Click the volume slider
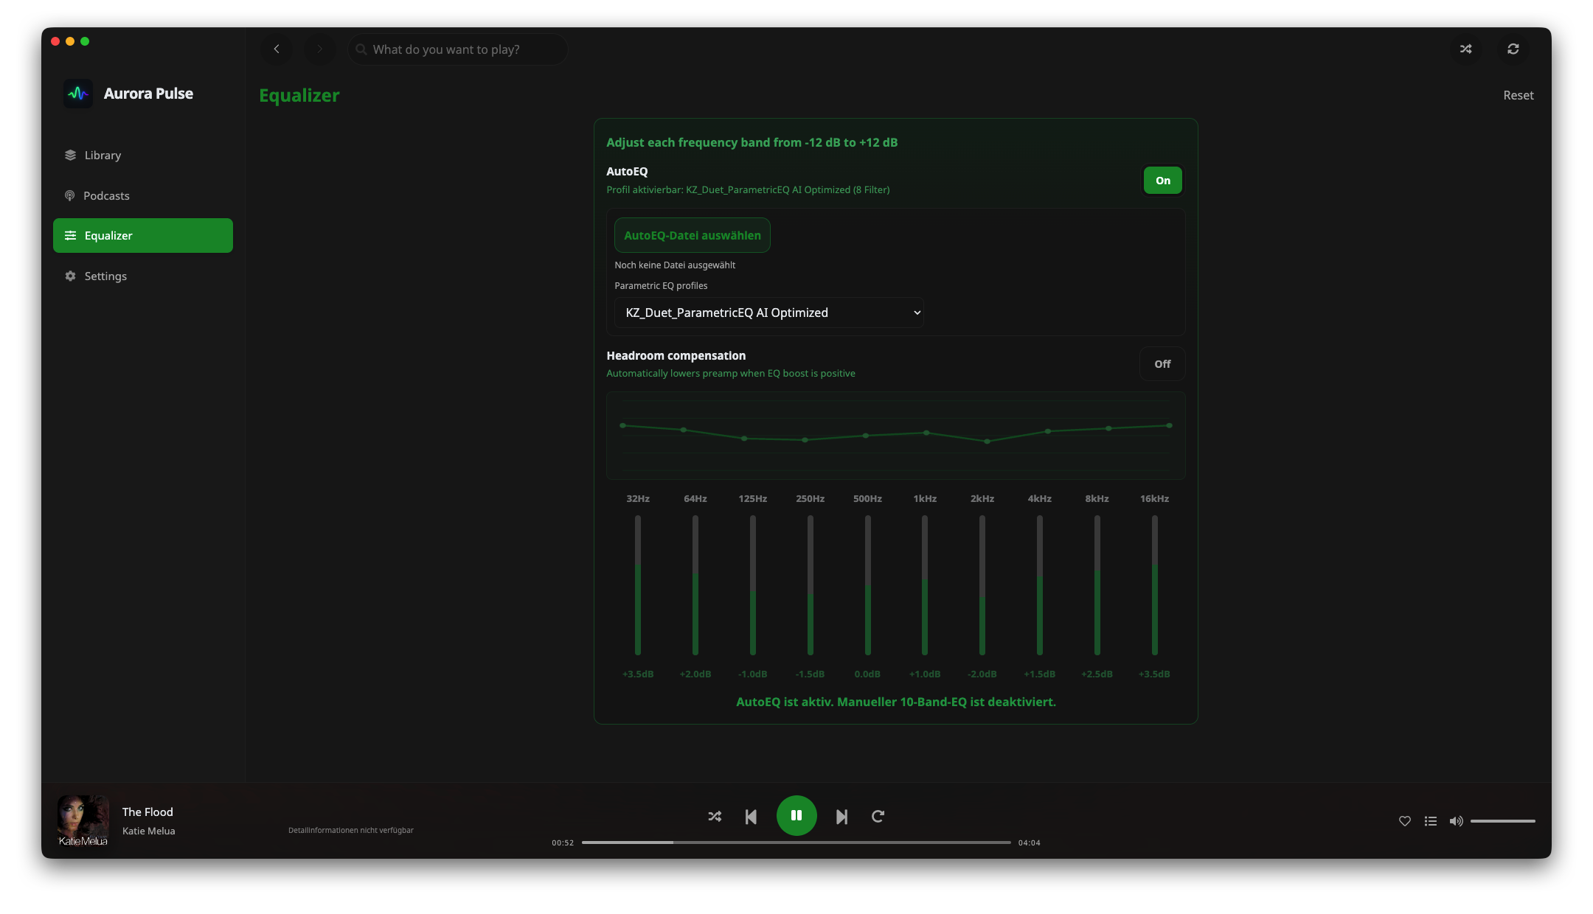This screenshot has width=1593, height=914. tap(1503, 821)
